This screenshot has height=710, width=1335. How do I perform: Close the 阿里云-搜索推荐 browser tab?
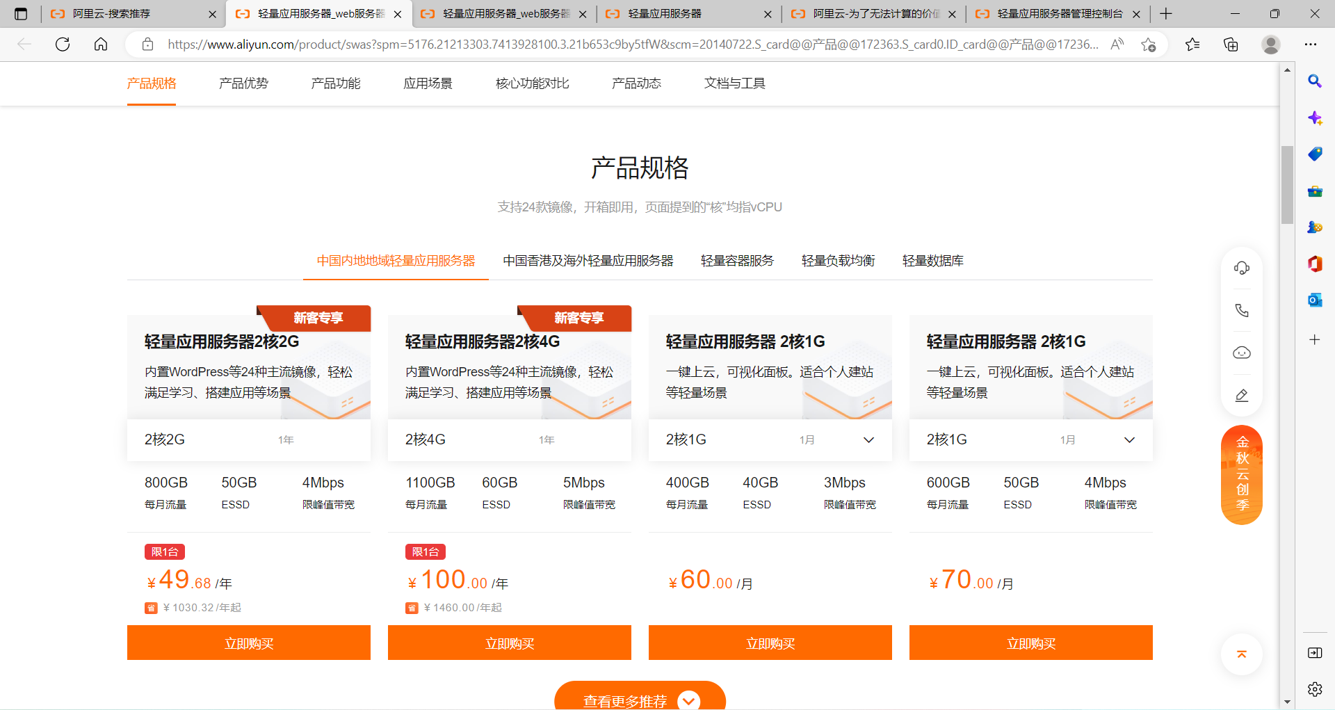(x=212, y=14)
